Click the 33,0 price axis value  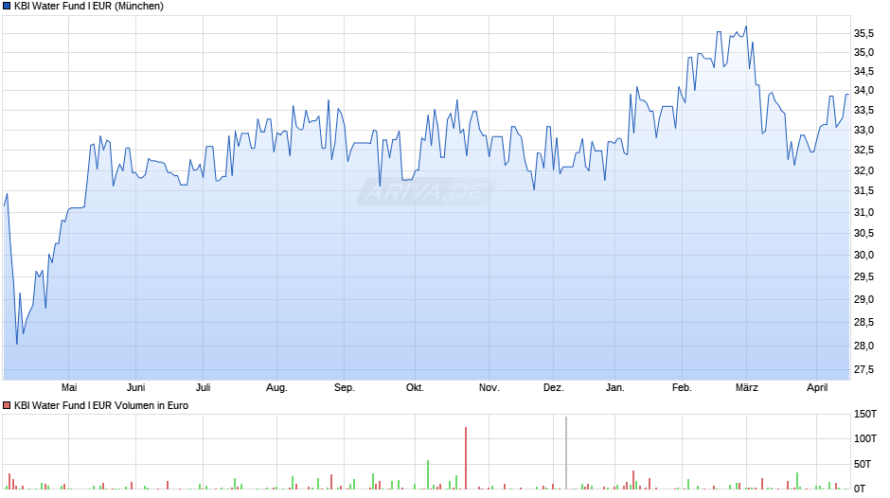click(x=863, y=130)
